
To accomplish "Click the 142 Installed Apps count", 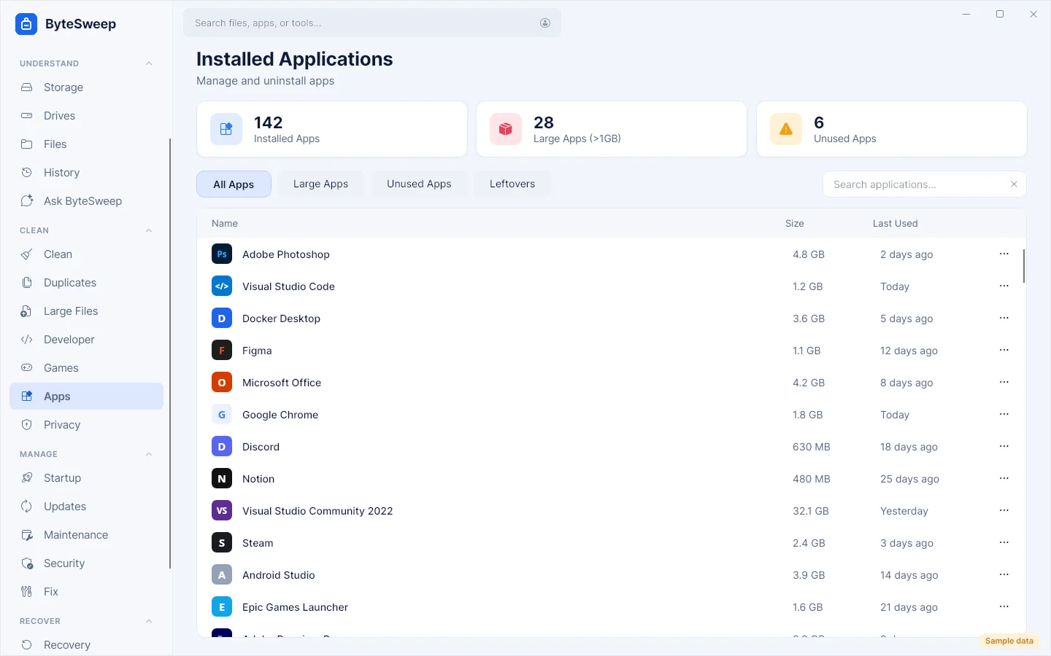I will pos(269,122).
